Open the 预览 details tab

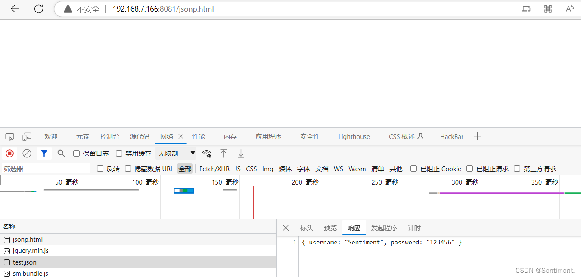pyautogui.click(x=330, y=228)
